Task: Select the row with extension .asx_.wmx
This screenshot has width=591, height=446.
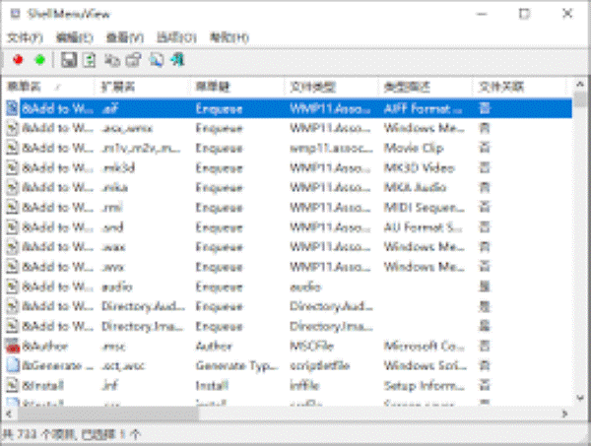Action: (x=290, y=128)
